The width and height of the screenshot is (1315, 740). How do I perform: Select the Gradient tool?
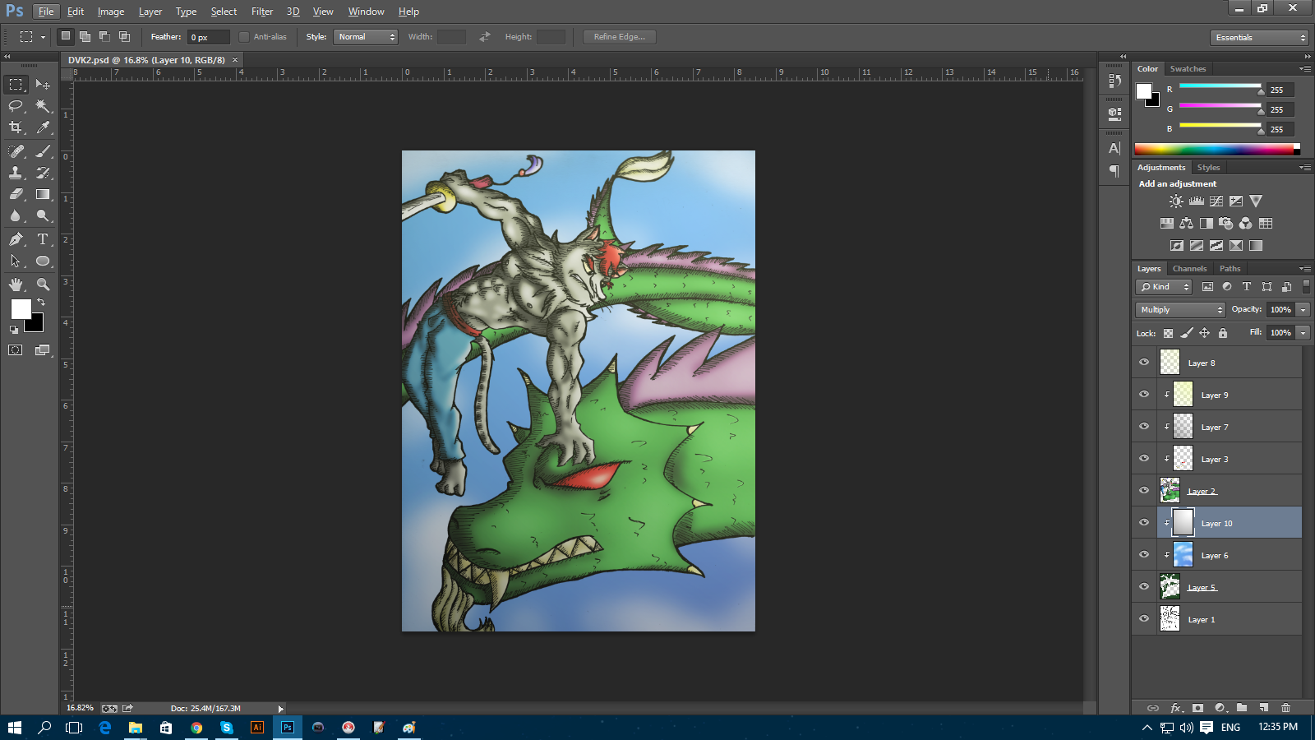coord(43,194)
